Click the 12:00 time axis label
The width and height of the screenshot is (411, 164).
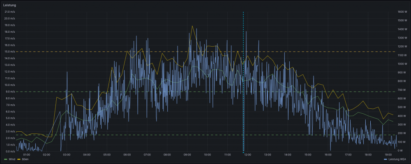pyautogui.click(x=247, y=155)
